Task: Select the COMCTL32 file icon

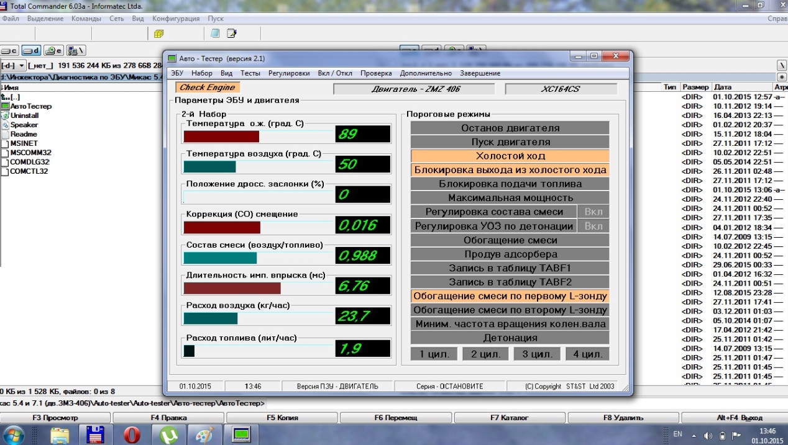Action: point(6,171)
